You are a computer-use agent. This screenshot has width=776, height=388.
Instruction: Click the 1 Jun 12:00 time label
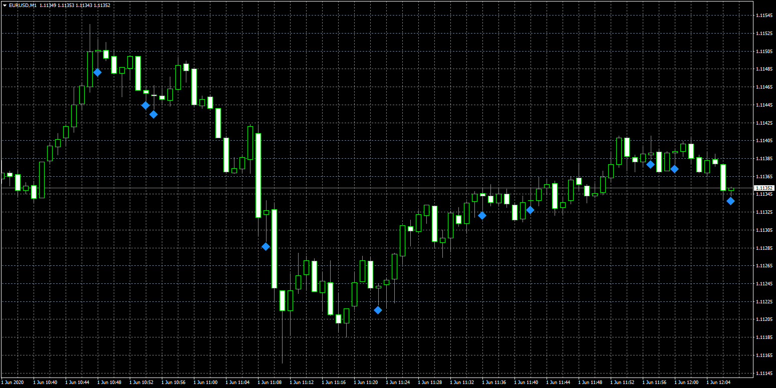pyautogui.click(x=686, y=382)
